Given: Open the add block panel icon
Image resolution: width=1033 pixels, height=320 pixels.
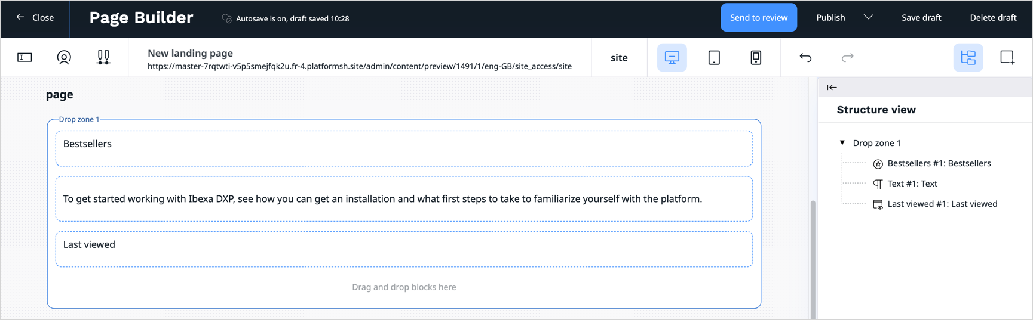Looking at the screenshot, I should click(1007, 57).
